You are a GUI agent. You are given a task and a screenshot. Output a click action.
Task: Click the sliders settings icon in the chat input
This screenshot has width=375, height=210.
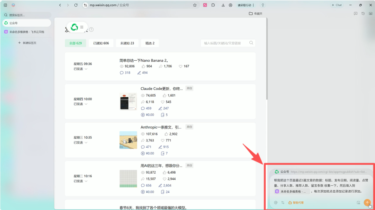[282, 202]
